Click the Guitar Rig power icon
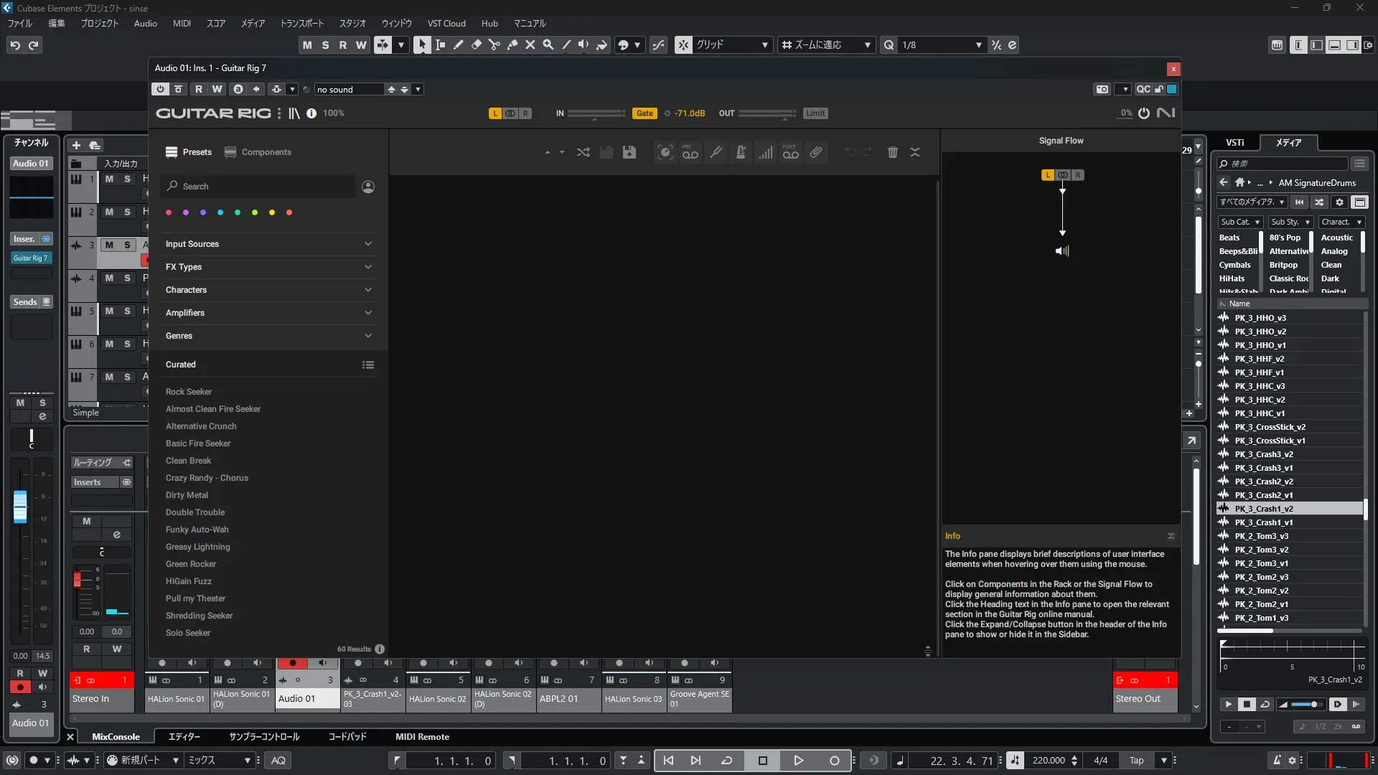The image size is (1378, 775). tap(1144, 113)
